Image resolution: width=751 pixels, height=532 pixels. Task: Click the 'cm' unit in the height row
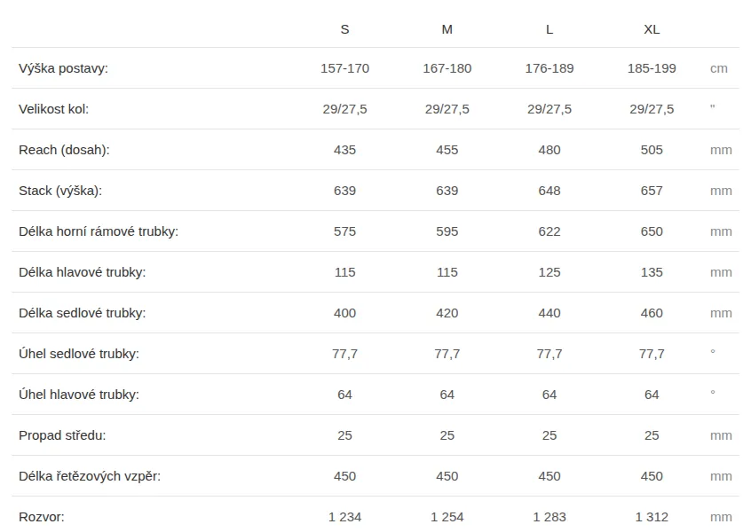pos(719,68)
